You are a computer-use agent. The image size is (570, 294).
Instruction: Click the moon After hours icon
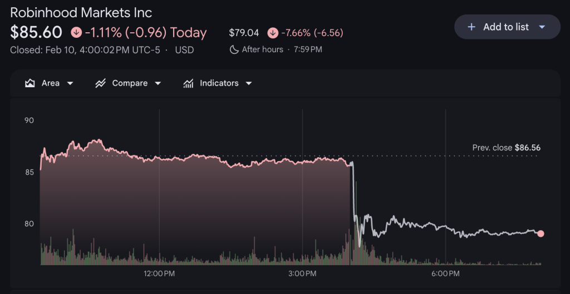[234, 49]
